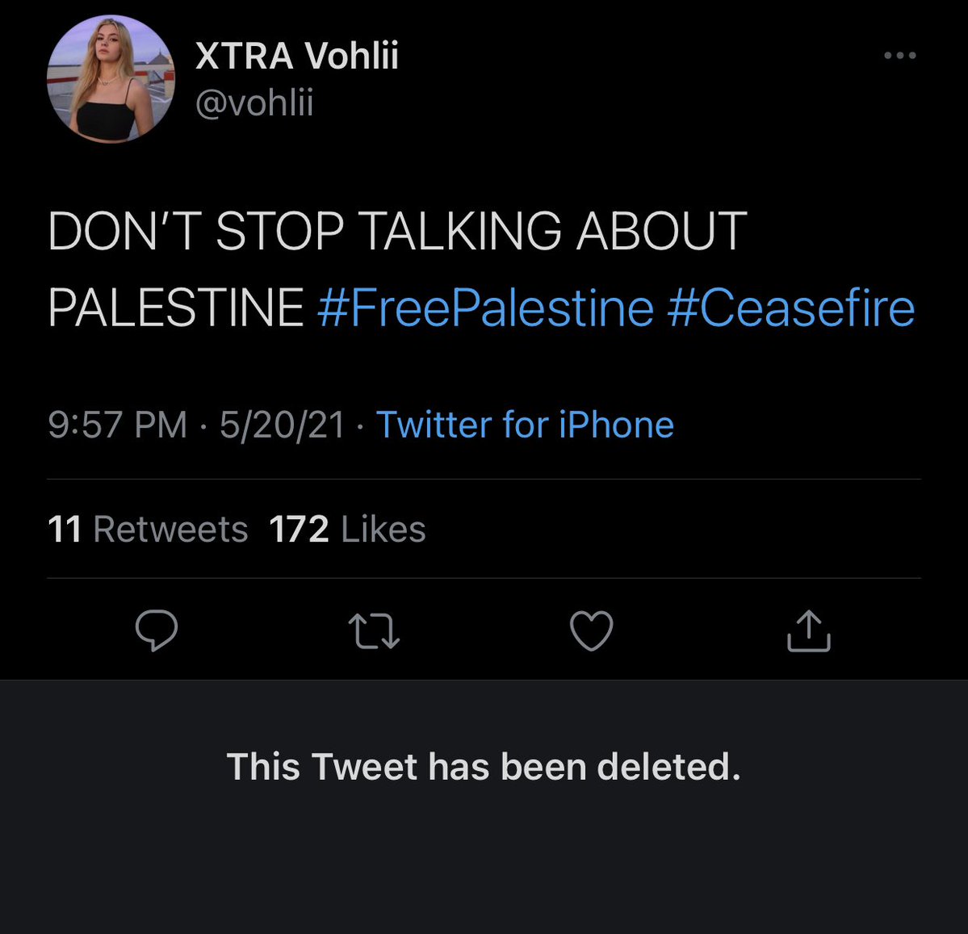Tap the XTRA Vohlii profile picture

click(111, 79)
